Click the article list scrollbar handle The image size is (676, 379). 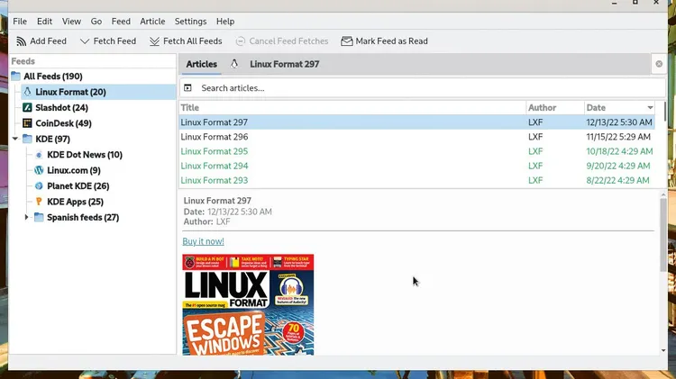[x=666, y=112]
